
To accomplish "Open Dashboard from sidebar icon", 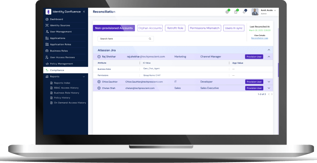I will (47, 19).
